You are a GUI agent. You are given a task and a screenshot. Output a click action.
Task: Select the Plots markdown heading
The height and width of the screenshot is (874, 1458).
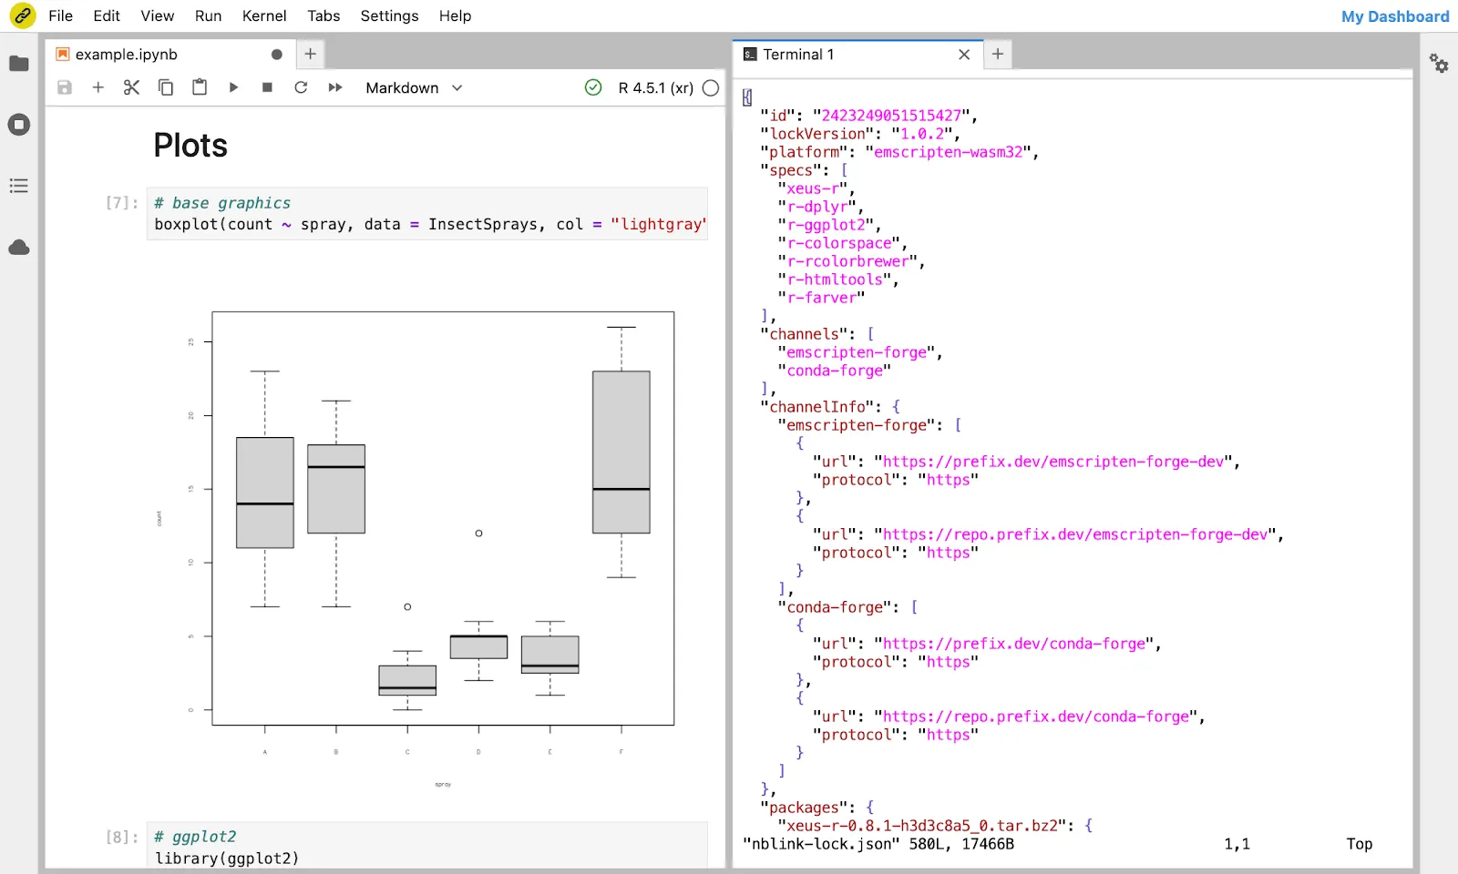click(x=190, y=146)
